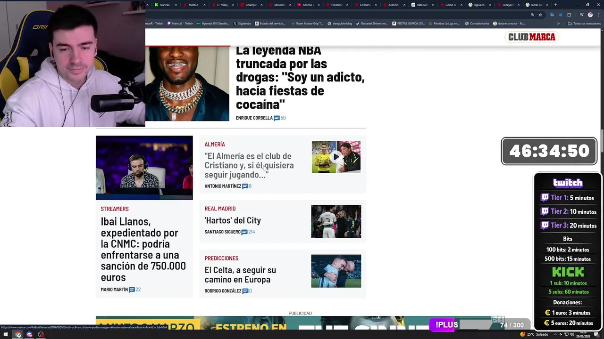Open the Windows Start button

(6, 335)
